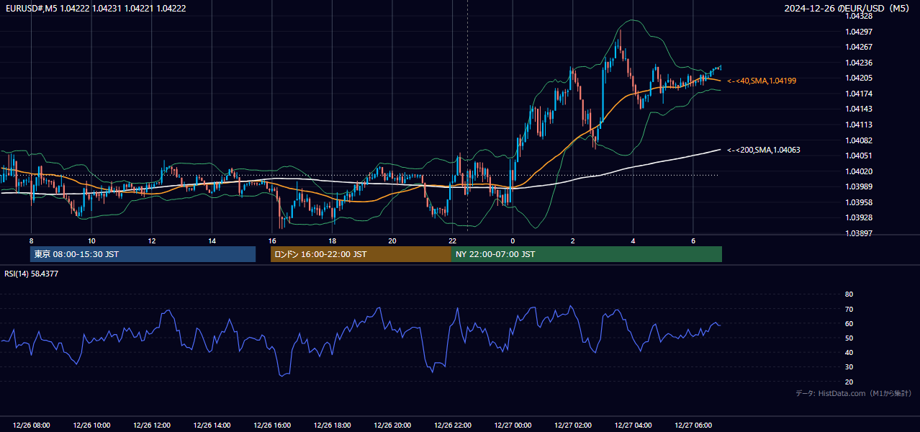Click the hour 16 tick under price chart

pyautogui.click(x=272, y=240)
